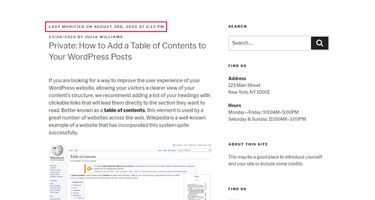Click the Address label
The width and height of the screenshot is (375, 200).
237,78
